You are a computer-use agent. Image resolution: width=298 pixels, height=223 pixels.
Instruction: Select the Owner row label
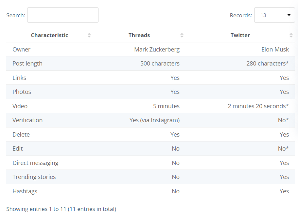[x=22, y=50]
